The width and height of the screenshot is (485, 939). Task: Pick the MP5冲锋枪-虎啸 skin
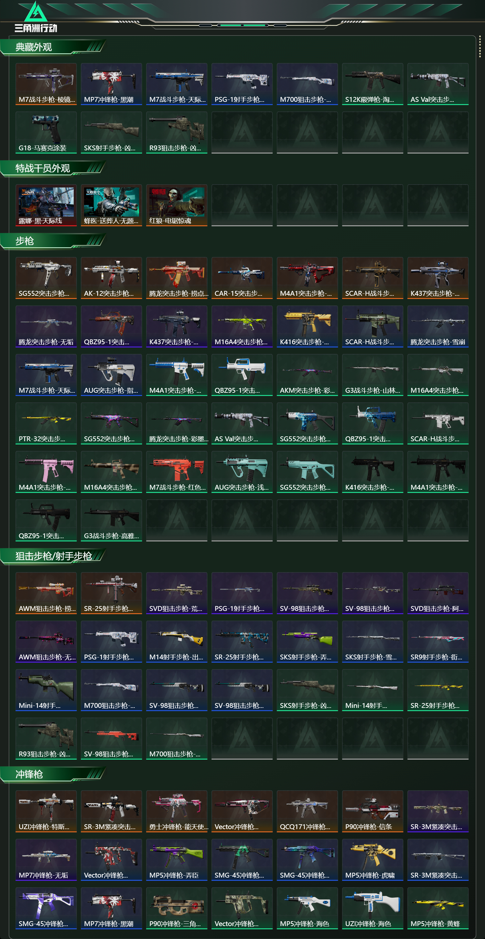pyautogui.click(x=372, y=860)
